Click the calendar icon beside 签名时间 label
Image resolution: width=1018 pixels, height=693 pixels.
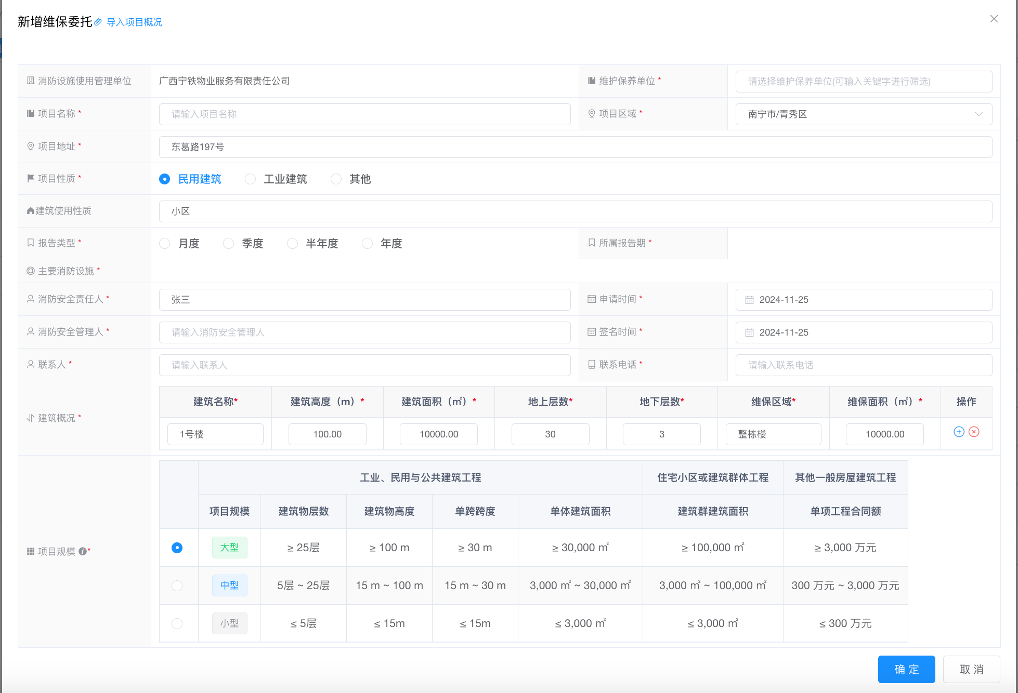click(x=592, y=331)
